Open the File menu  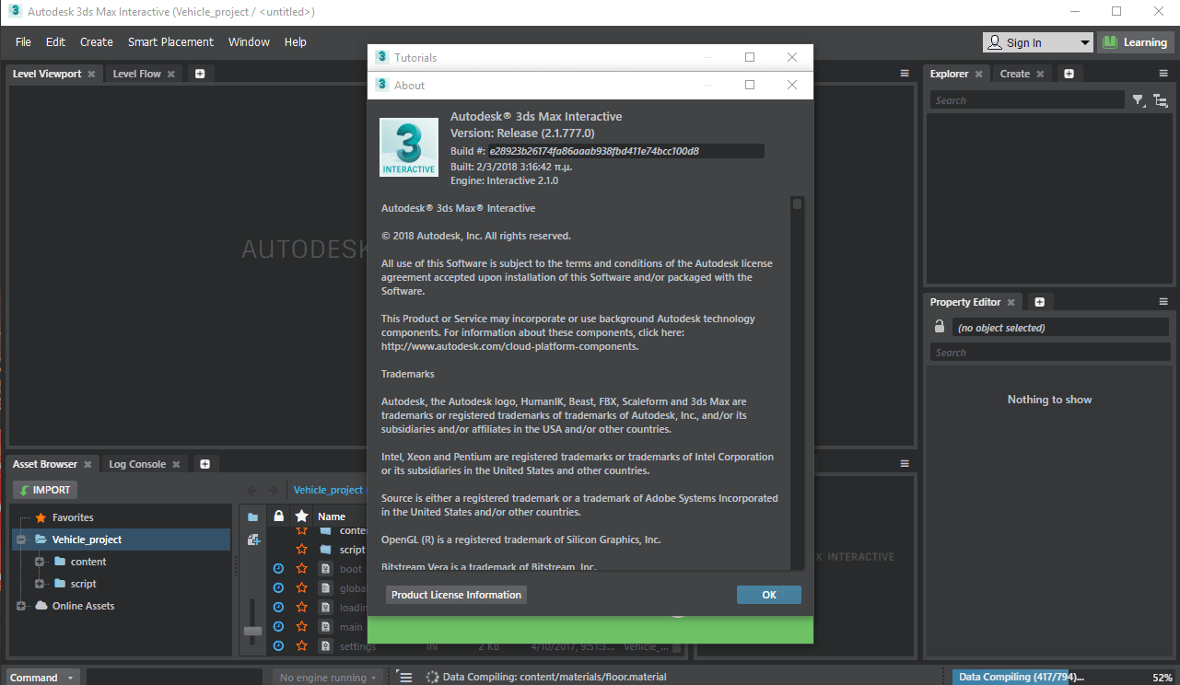[23, 42]
